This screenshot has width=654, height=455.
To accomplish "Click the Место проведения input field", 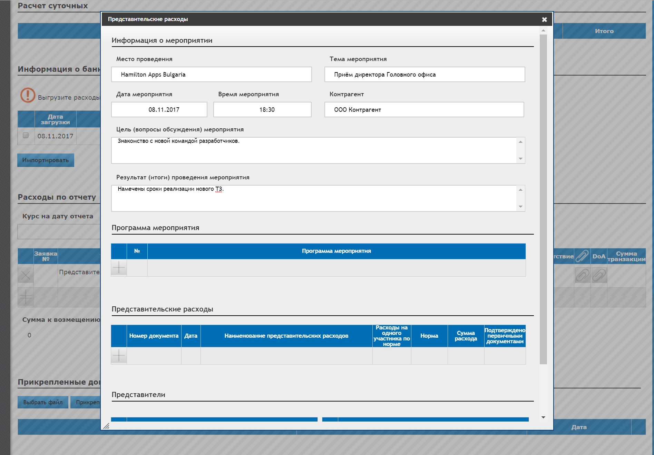I will 211,75.
